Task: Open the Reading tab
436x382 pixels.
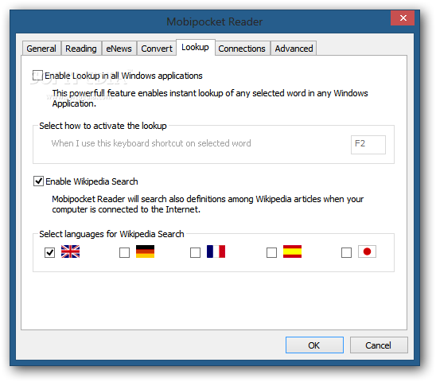Action: coord(81,49)
